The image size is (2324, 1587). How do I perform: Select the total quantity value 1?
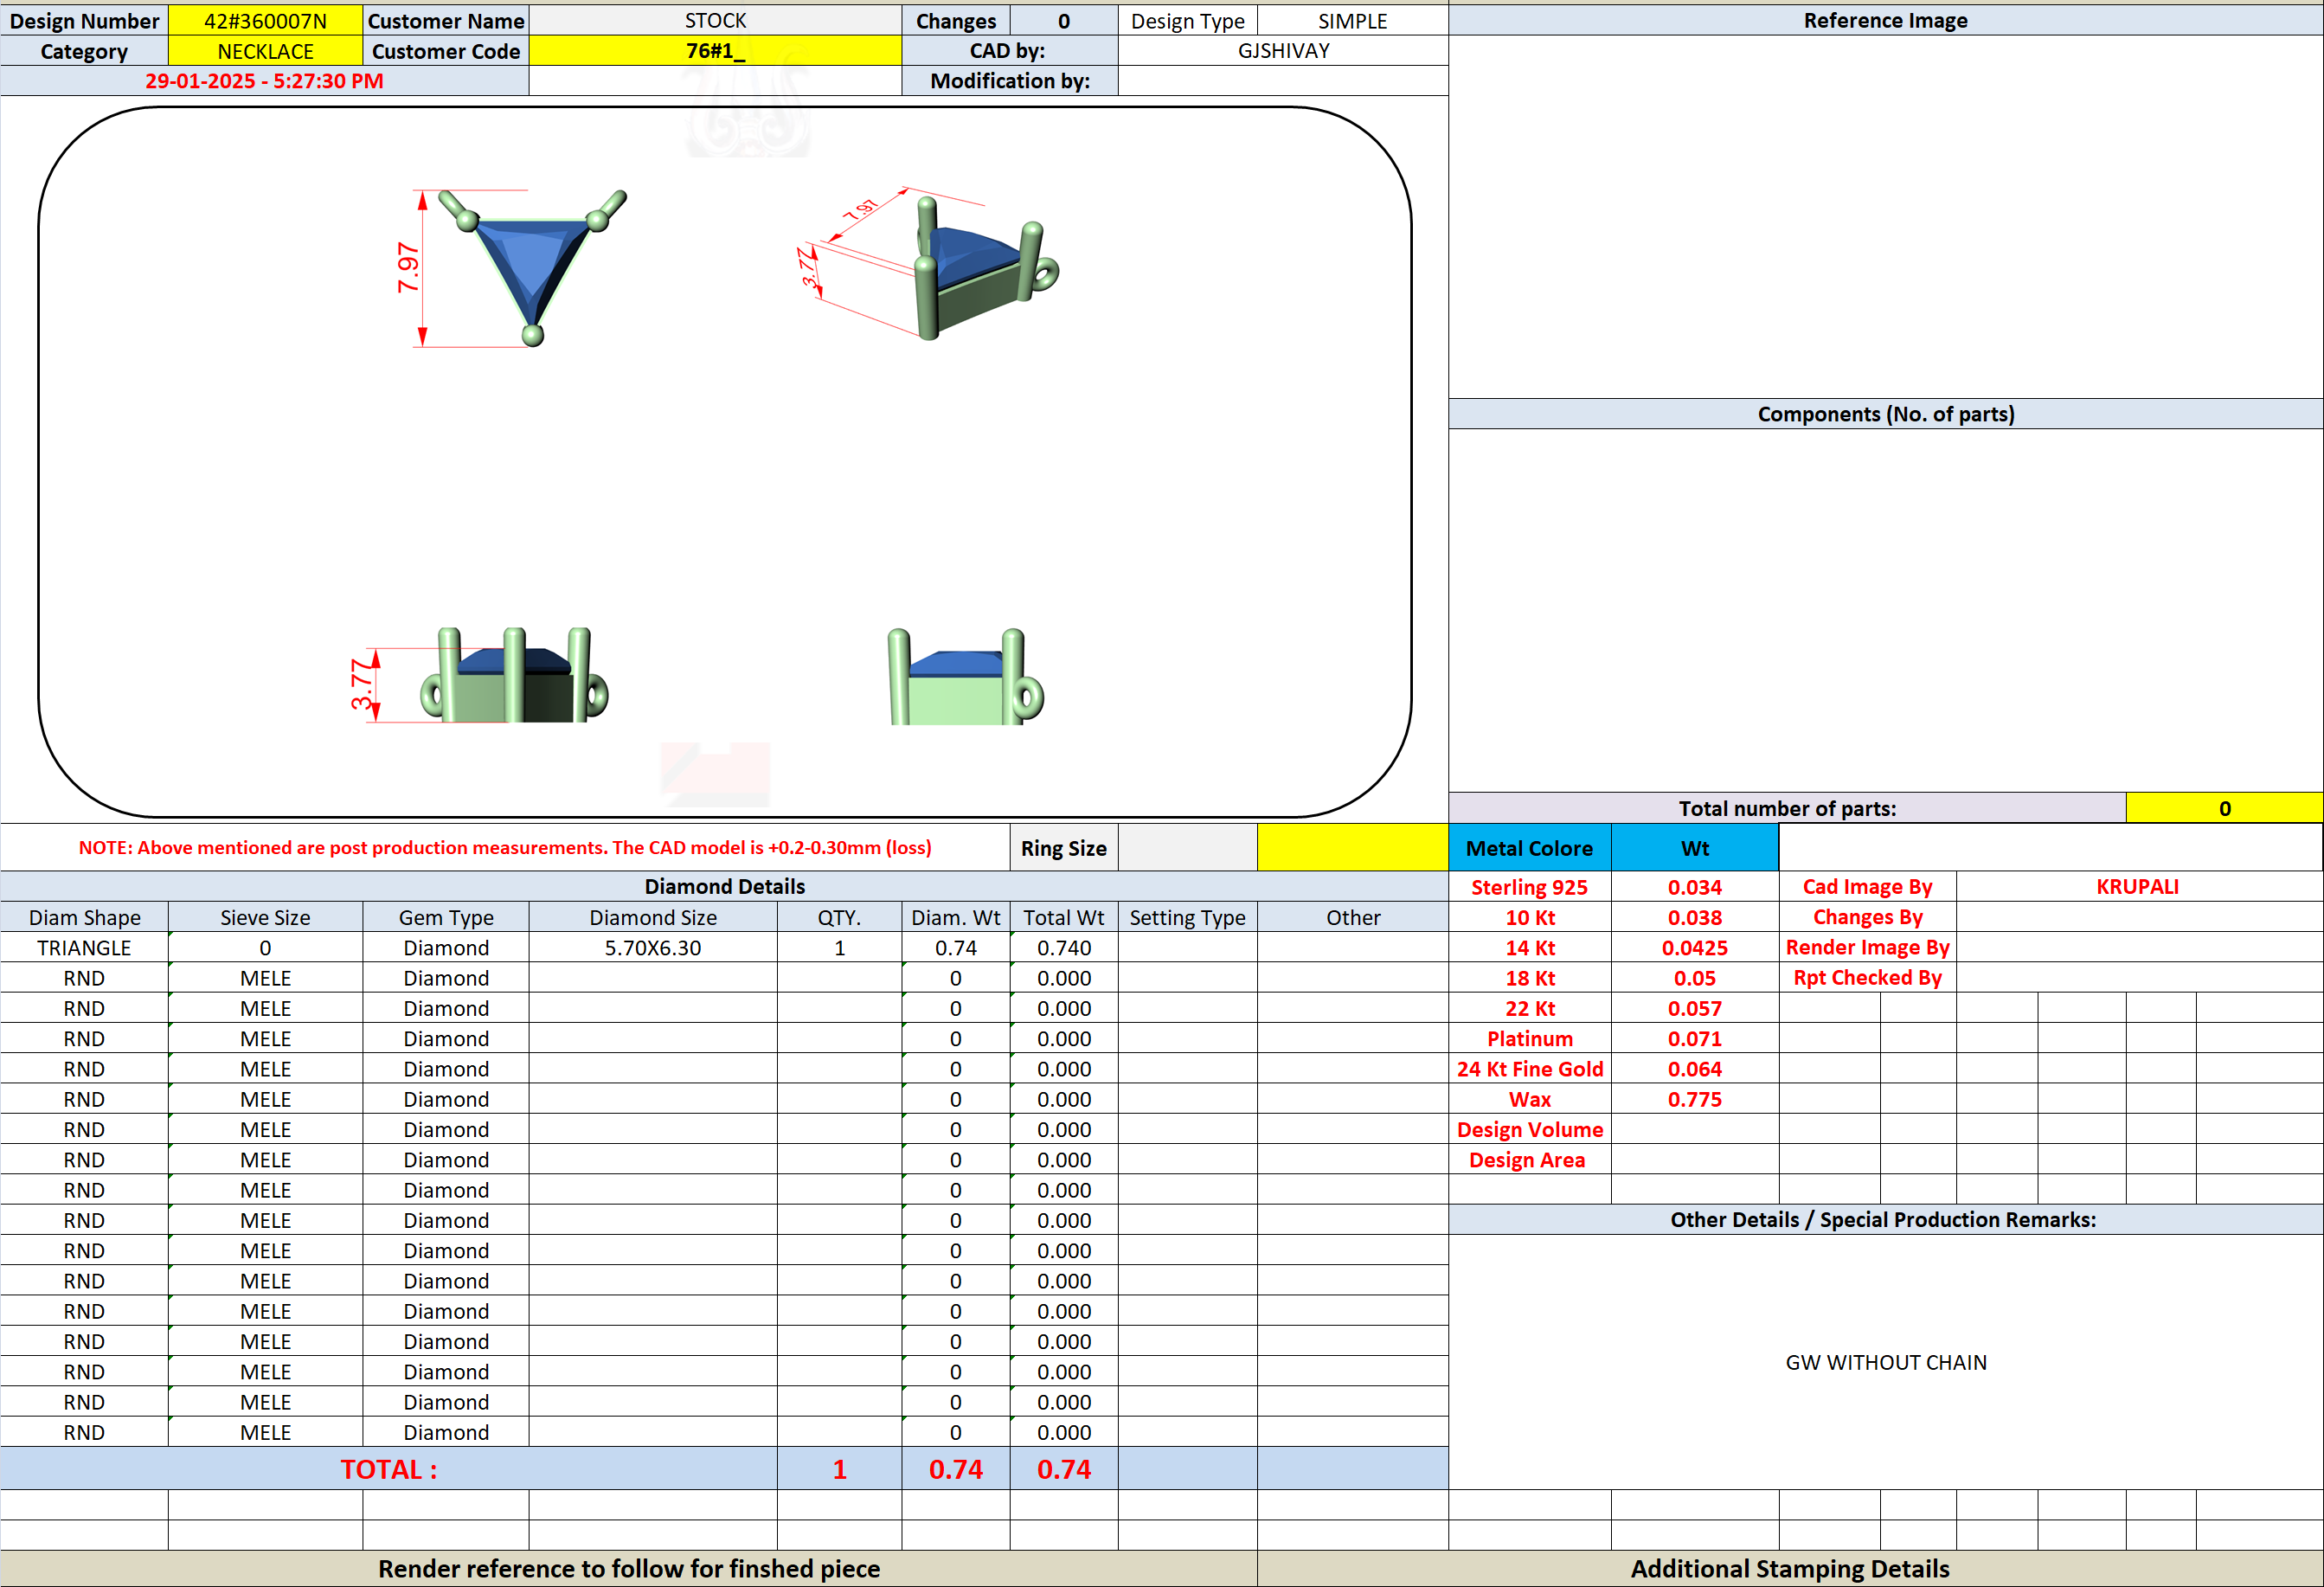(839, 1469)
